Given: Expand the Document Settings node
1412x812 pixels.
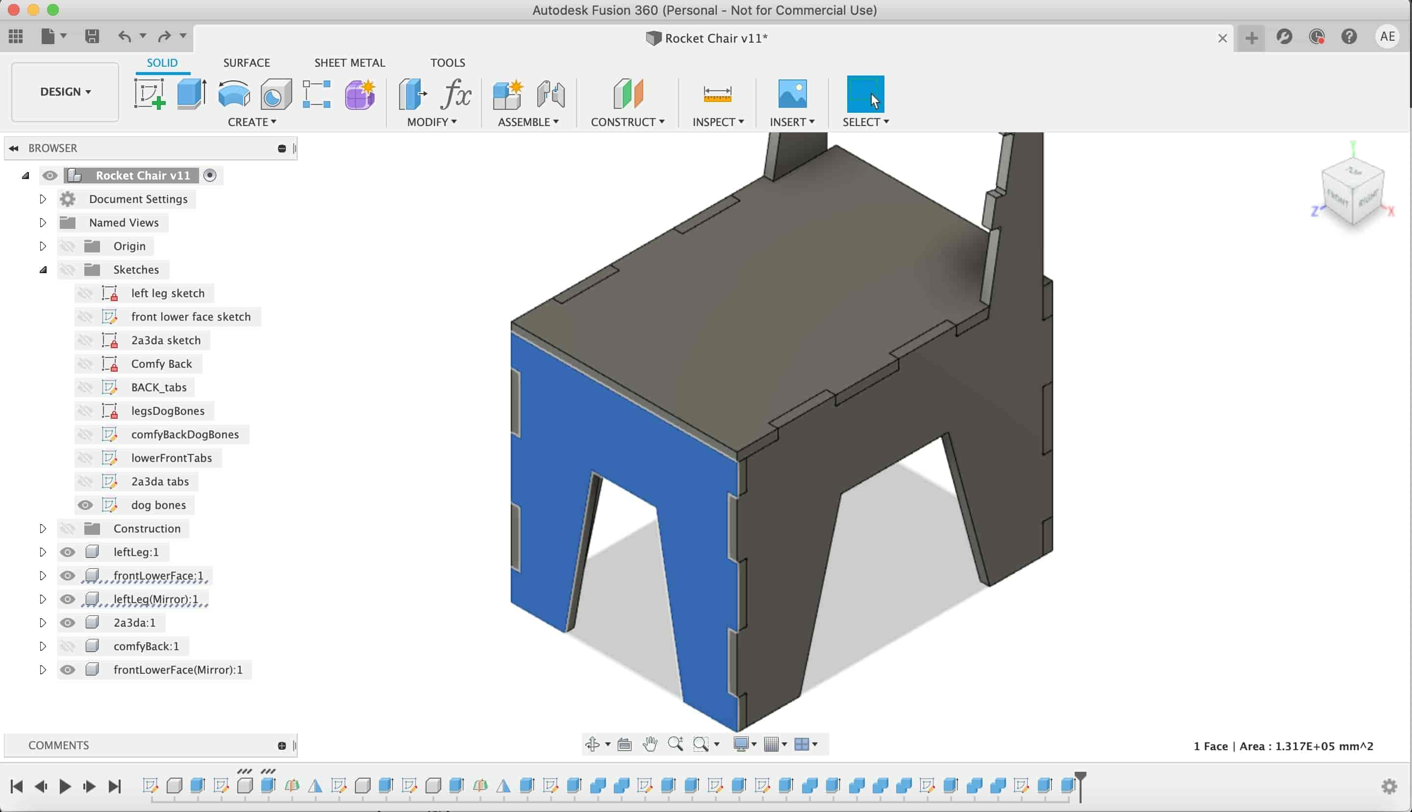Looking at the screenshot, I should [x=42, y=199].
